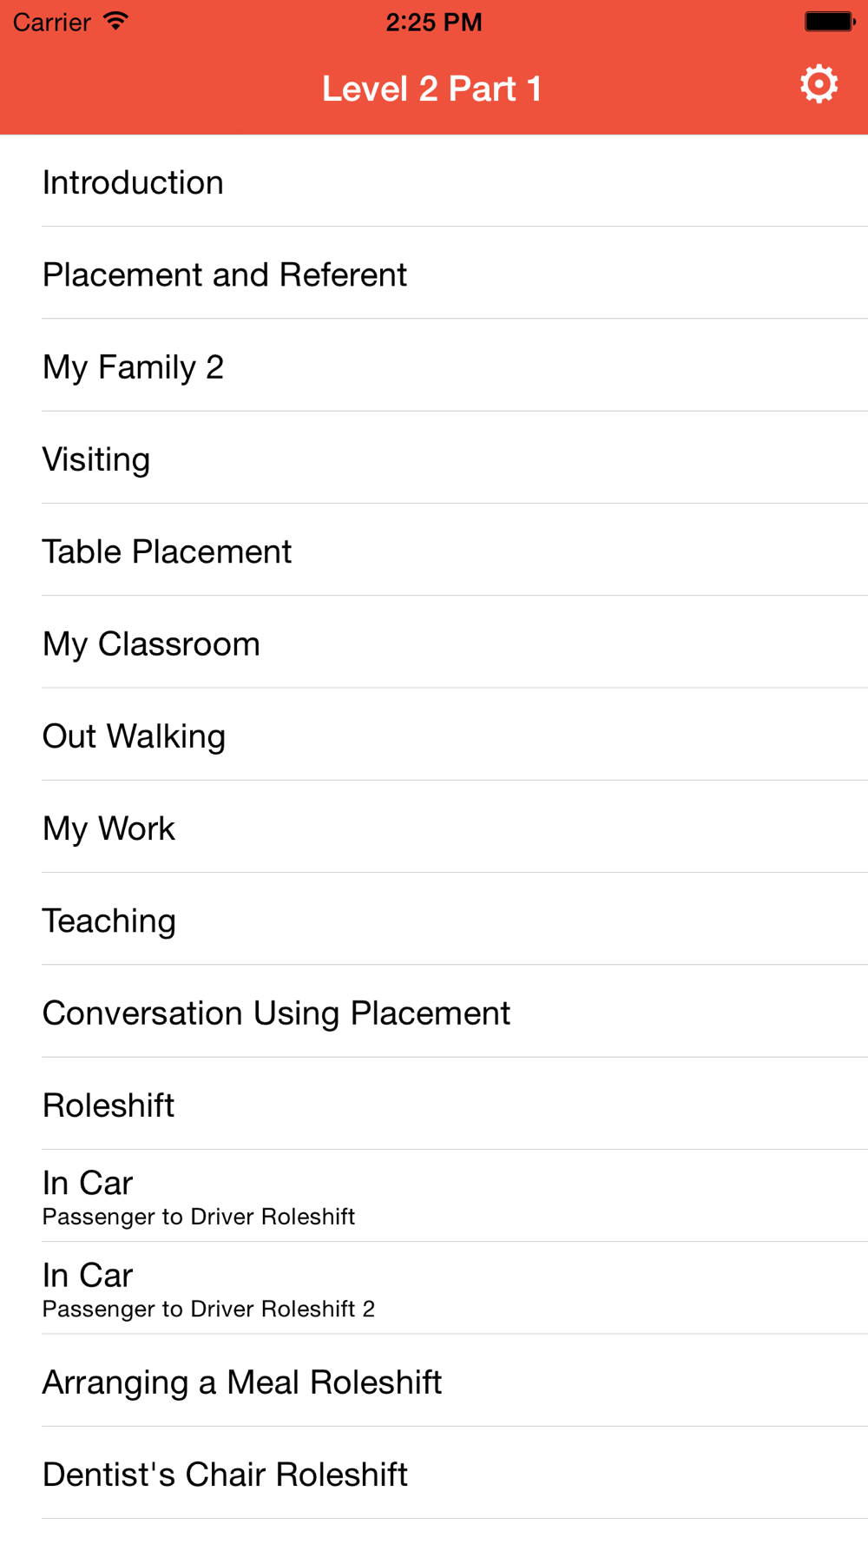The image size is (868, 1544).
Task: Open the Teaching lesson
Action: click(x=434, y=919)
